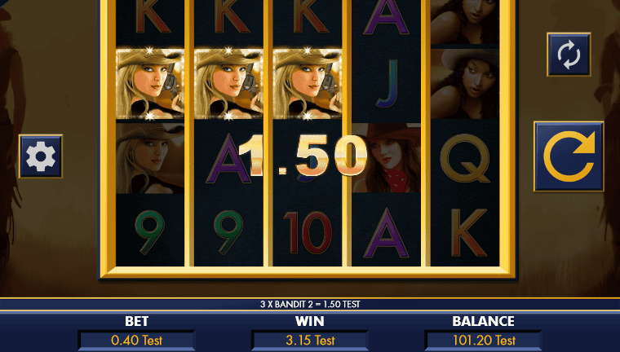Click the green 9 on the first reel

[x=150, y=232]
